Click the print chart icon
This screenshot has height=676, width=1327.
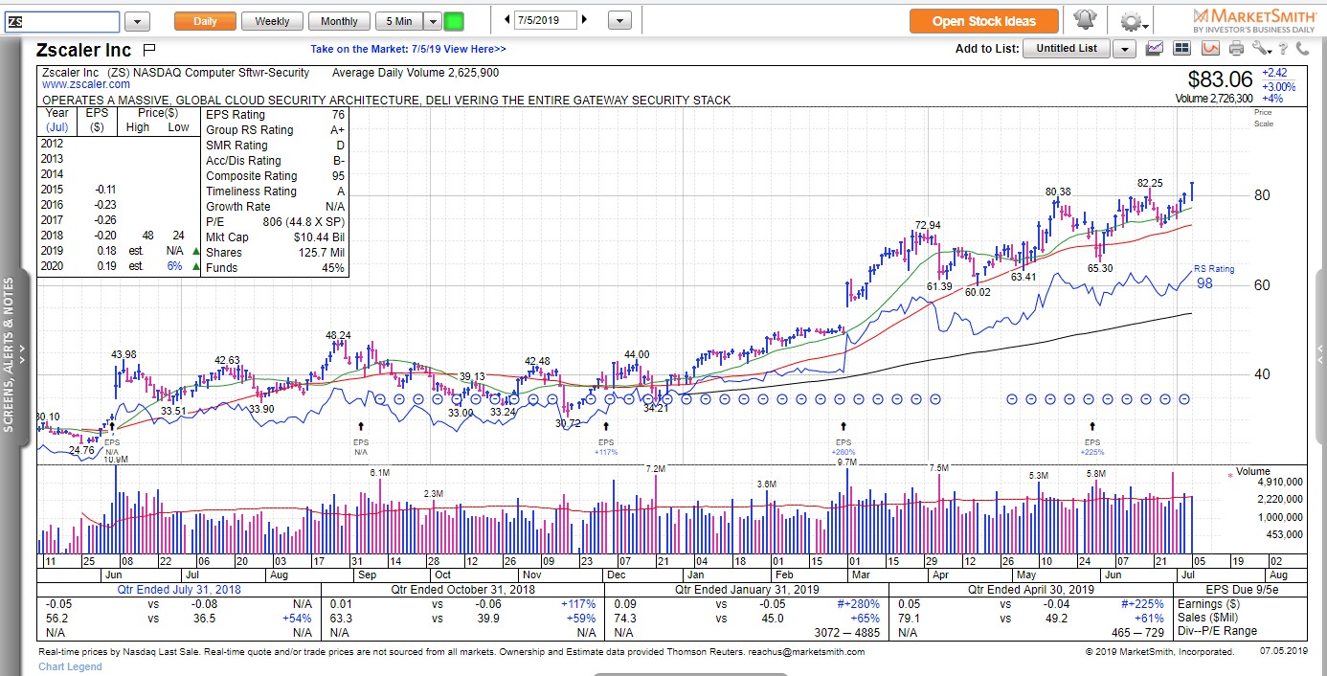(1236, 48)
